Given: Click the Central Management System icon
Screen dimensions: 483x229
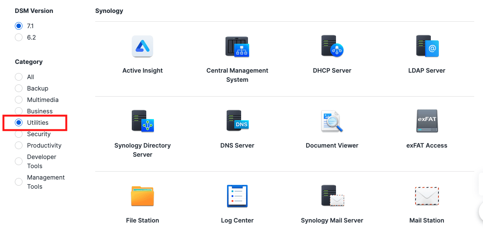Looking at the screenshot, I should click(x=237, y=46).
